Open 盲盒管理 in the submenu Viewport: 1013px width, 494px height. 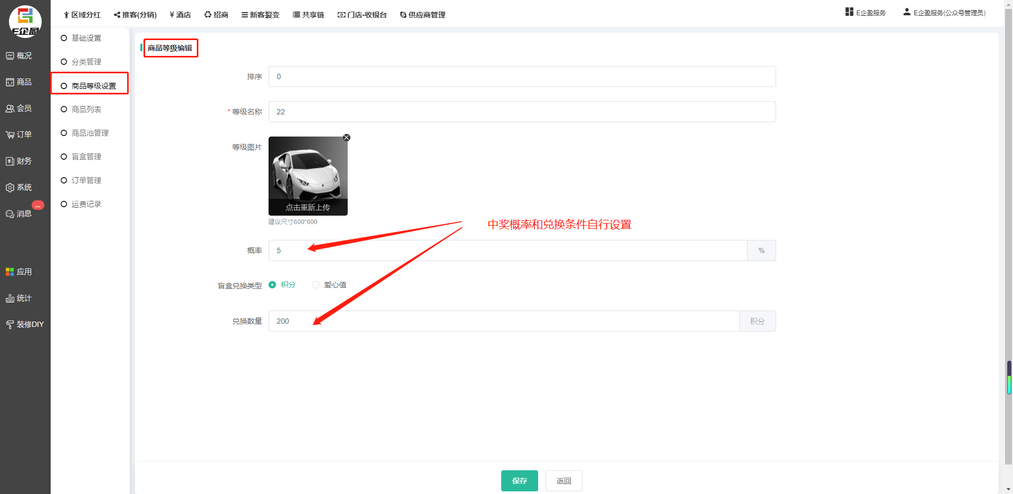coord(87,157)
